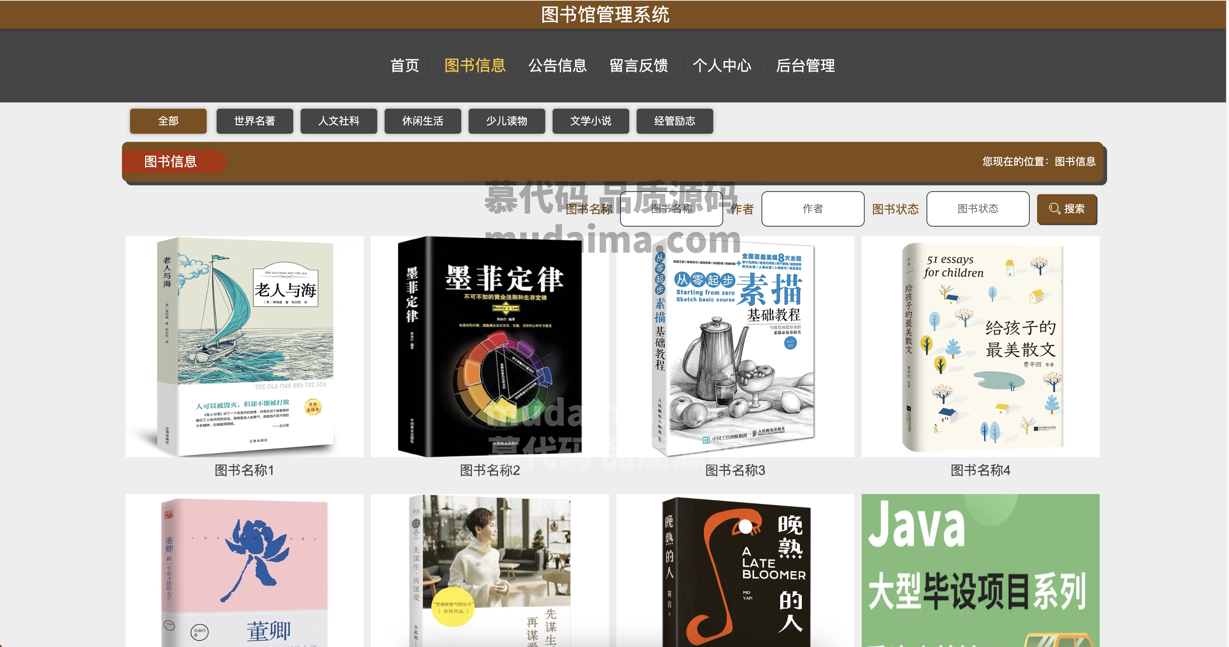
Task: Click the 图书名称4 title link
Action: (x=980, y=471)
